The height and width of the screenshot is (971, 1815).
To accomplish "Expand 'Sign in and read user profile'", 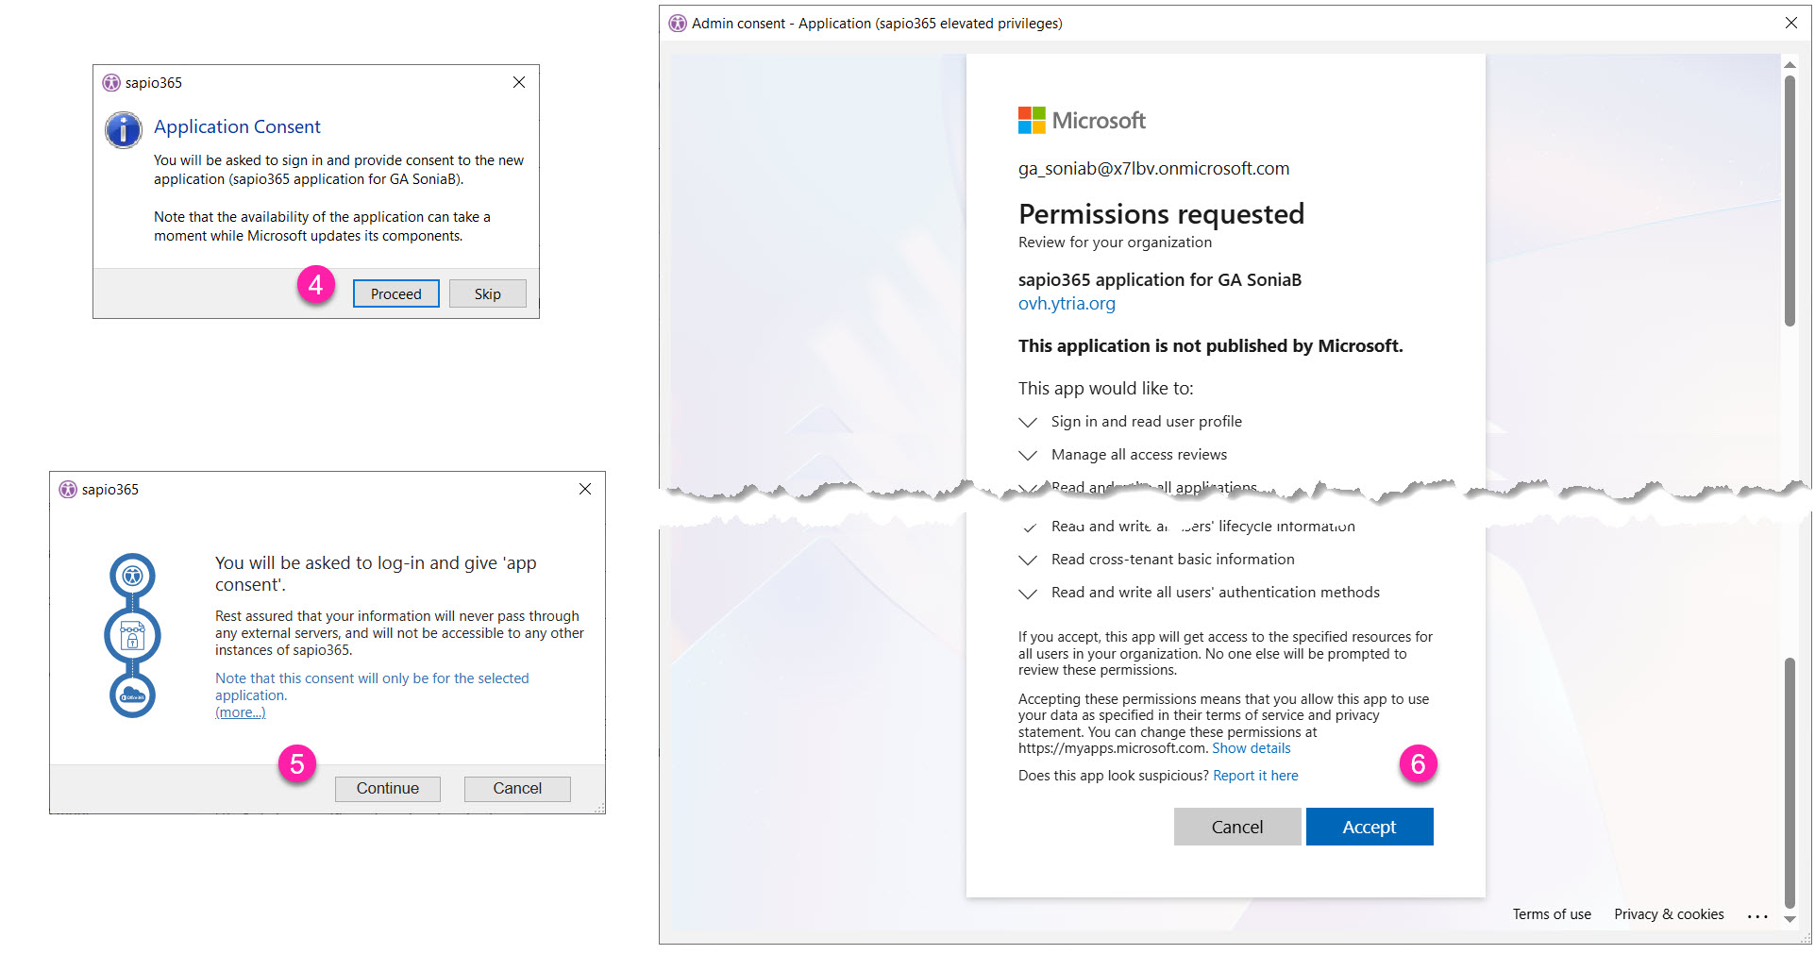I will (x=1028, y=423).
